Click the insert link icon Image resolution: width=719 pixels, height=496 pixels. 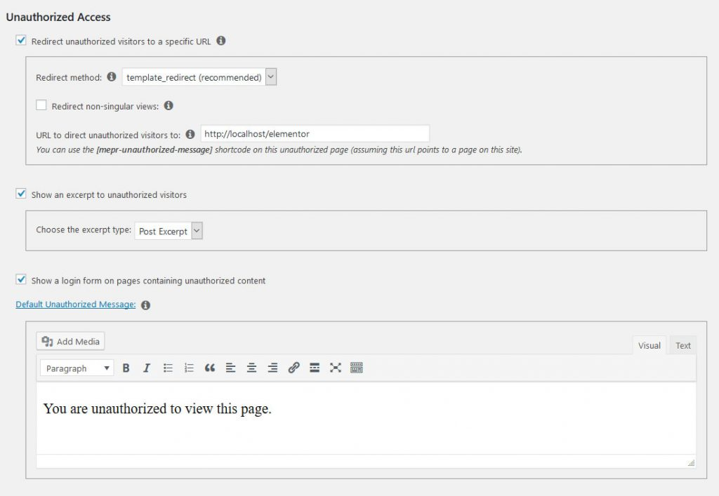click(x=293, y=368)
